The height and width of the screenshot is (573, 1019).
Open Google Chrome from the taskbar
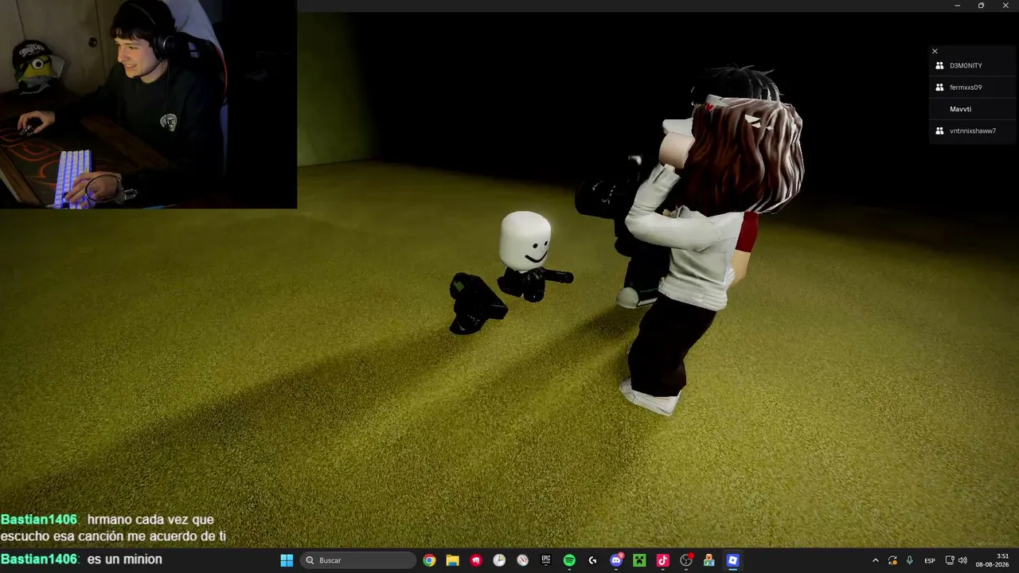429,560
